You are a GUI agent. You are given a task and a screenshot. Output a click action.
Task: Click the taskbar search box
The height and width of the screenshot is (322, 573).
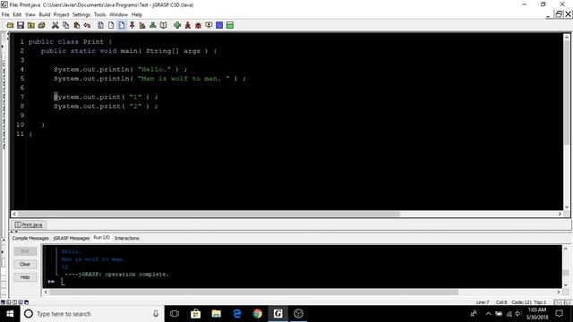pos(92,314)
